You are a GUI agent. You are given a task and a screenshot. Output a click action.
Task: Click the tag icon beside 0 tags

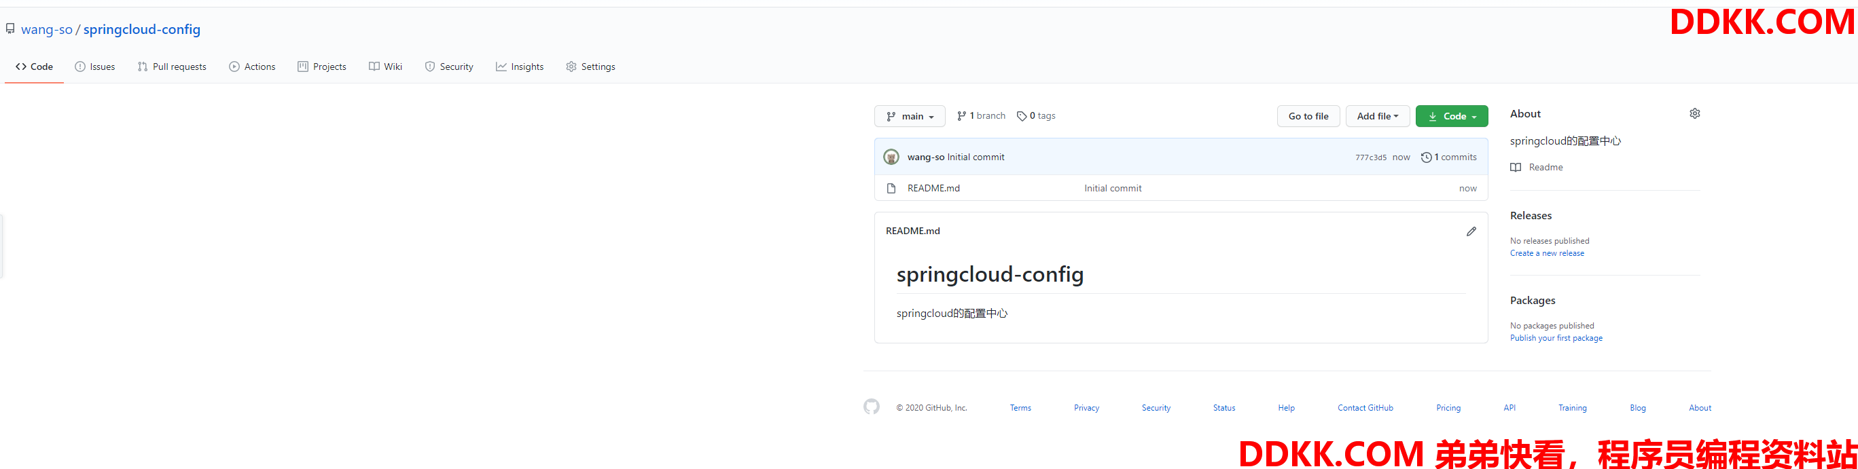point(1021,116)
